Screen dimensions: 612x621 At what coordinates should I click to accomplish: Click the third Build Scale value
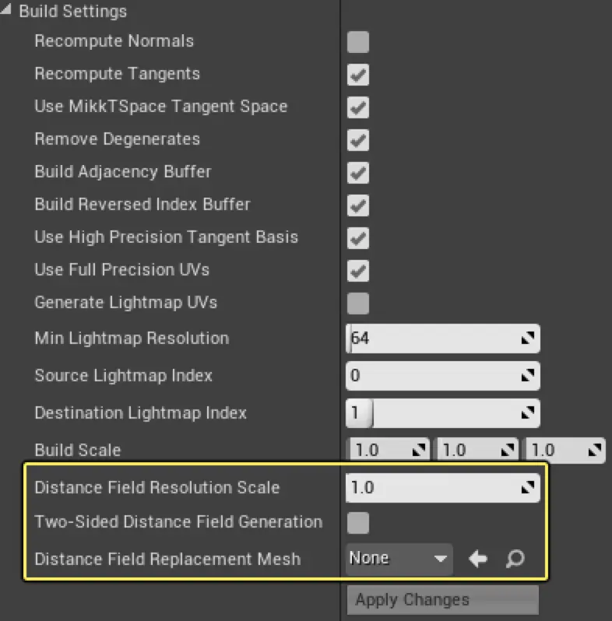tap(565, 451)
